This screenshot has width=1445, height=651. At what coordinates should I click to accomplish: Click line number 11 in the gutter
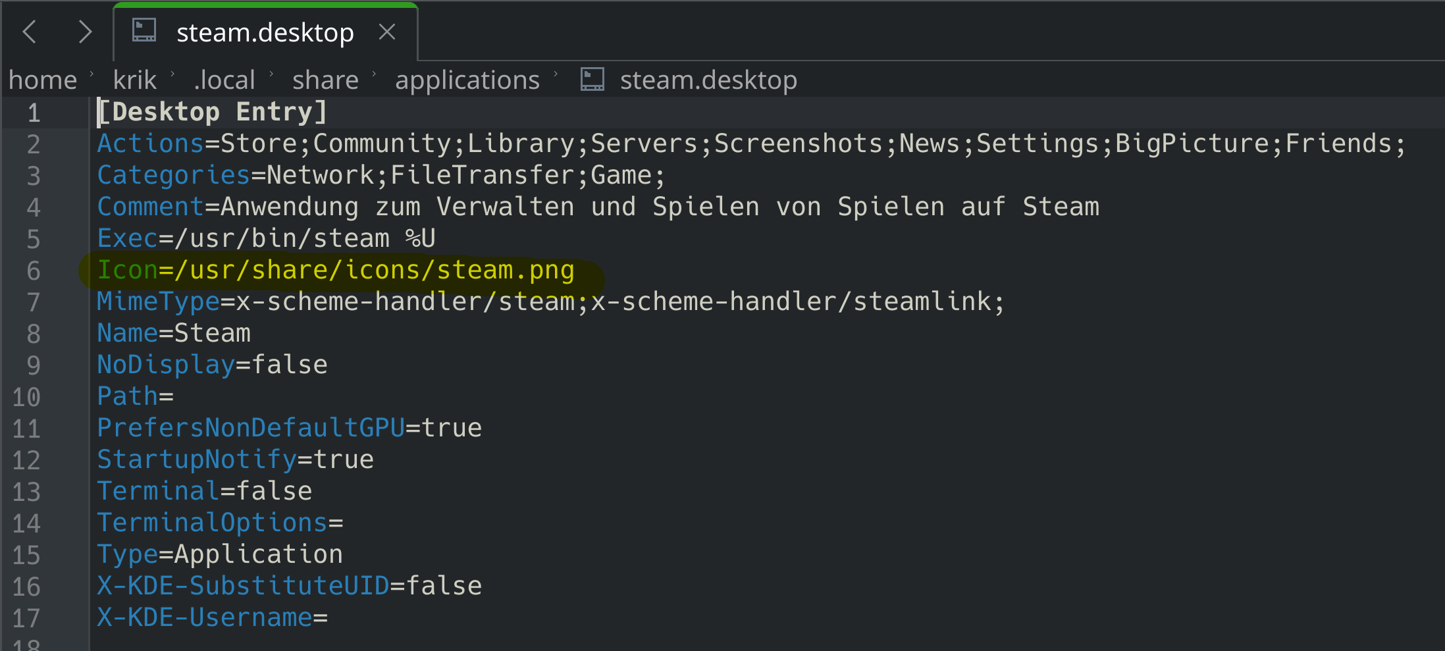(x=26, y=429)
